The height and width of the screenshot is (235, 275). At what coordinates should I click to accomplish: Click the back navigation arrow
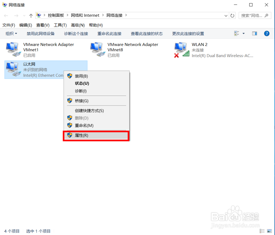(6, 15)
